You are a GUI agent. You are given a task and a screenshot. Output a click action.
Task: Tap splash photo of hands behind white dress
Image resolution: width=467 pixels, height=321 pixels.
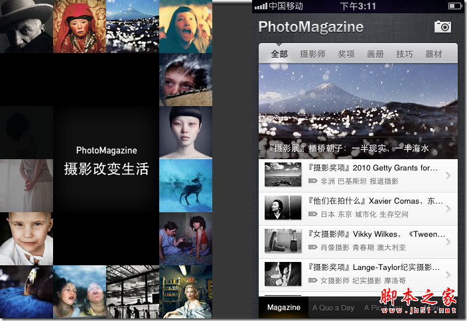click(x=27, y=186)
